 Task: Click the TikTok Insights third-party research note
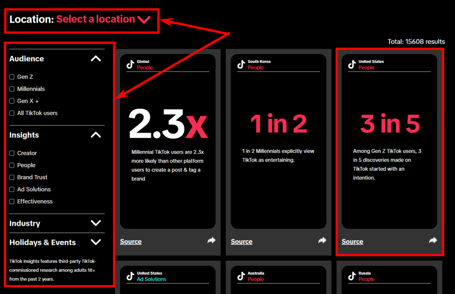coord(52,270)
